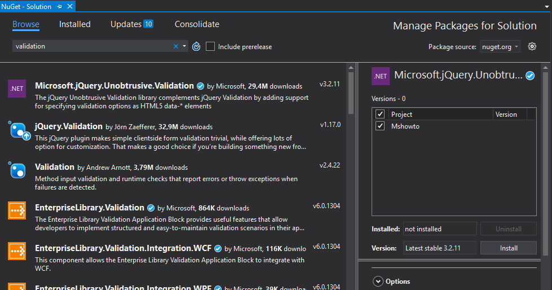Click Mshowto project row text
552x290 pixels.
coord(405,126)
